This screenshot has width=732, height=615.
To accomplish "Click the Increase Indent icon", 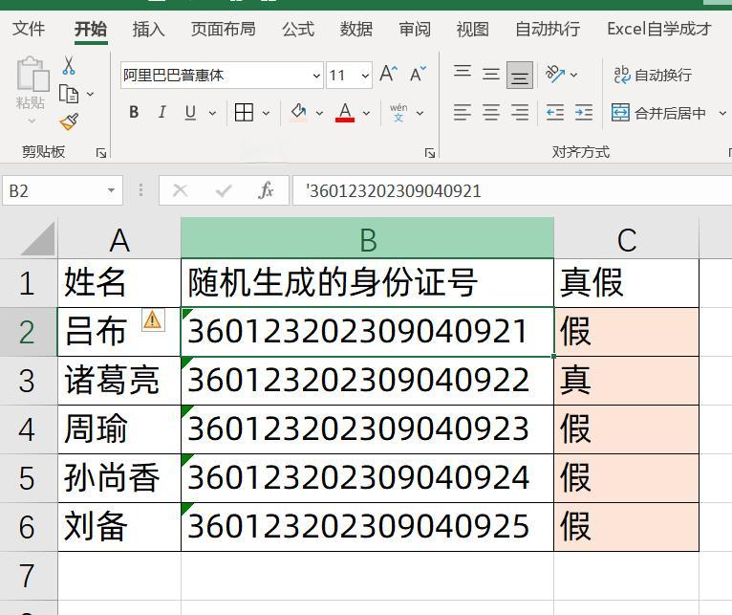I will tap(583, 113).
